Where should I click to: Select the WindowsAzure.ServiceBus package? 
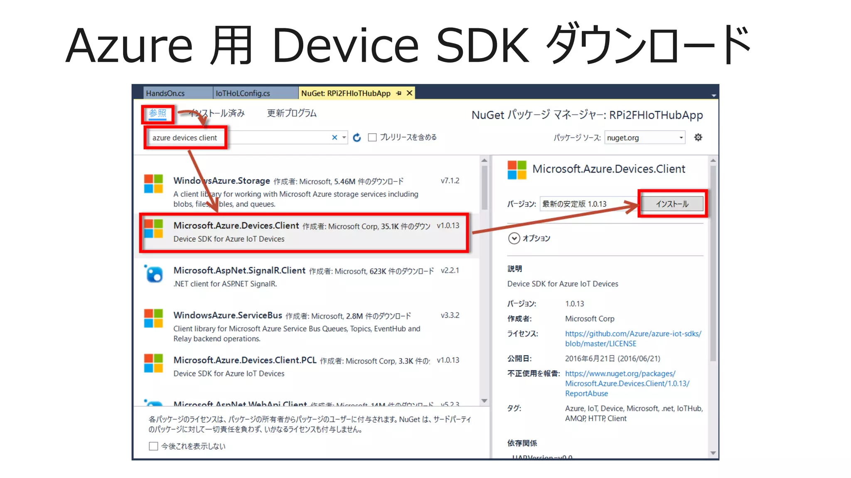[x=306, y=327]
